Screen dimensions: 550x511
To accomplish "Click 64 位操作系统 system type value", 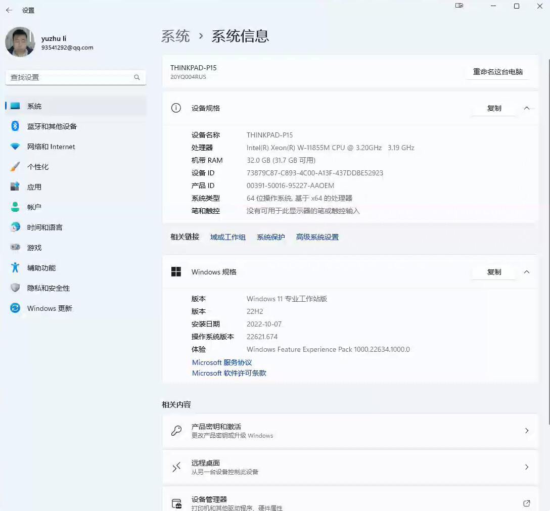I will point(300,198).
